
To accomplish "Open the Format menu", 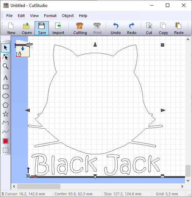I will [50, 16].
